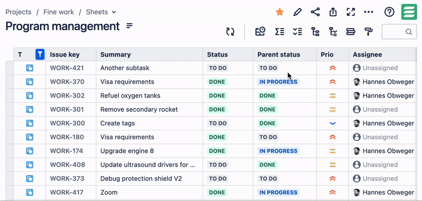This screenshot has width=422, height=201.
Task: Open the three-dots more menu
Action: point(368,12)
